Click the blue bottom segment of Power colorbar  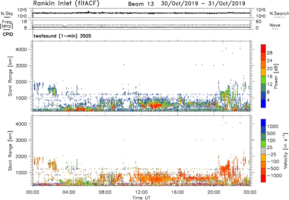tap(263, 104)
